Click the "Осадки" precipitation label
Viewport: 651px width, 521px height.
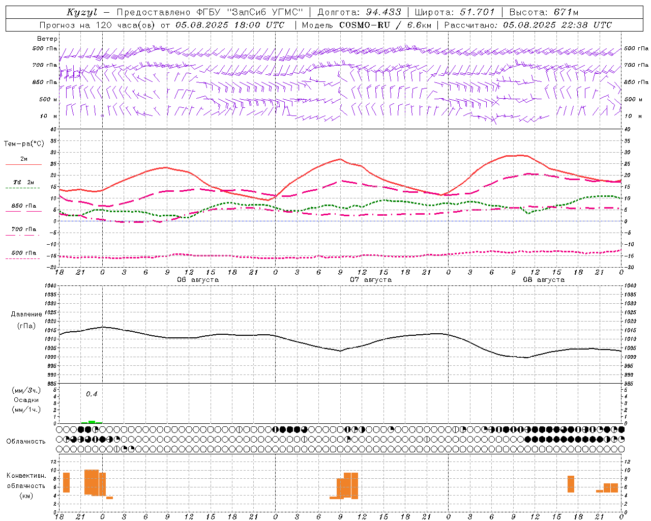pos(26,400)
